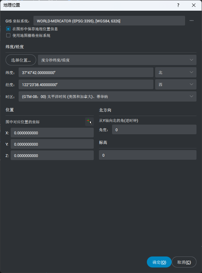Toggle 在图形中保存地理位置信息 checkbox
Screen dimensions: 202x273
[8, 29]
